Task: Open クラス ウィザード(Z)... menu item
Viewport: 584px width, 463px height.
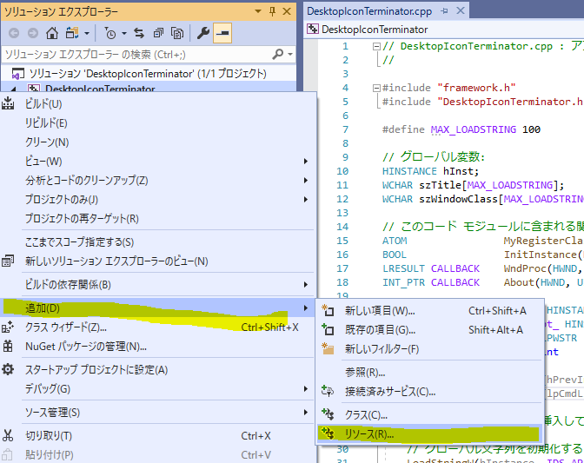Action: click(x=158, y=327)
